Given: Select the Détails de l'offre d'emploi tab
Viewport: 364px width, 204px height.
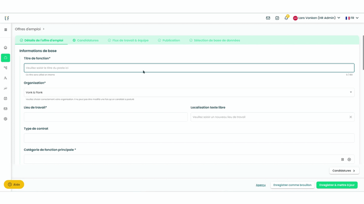Looking at the screenshot, I should [41, 40].
